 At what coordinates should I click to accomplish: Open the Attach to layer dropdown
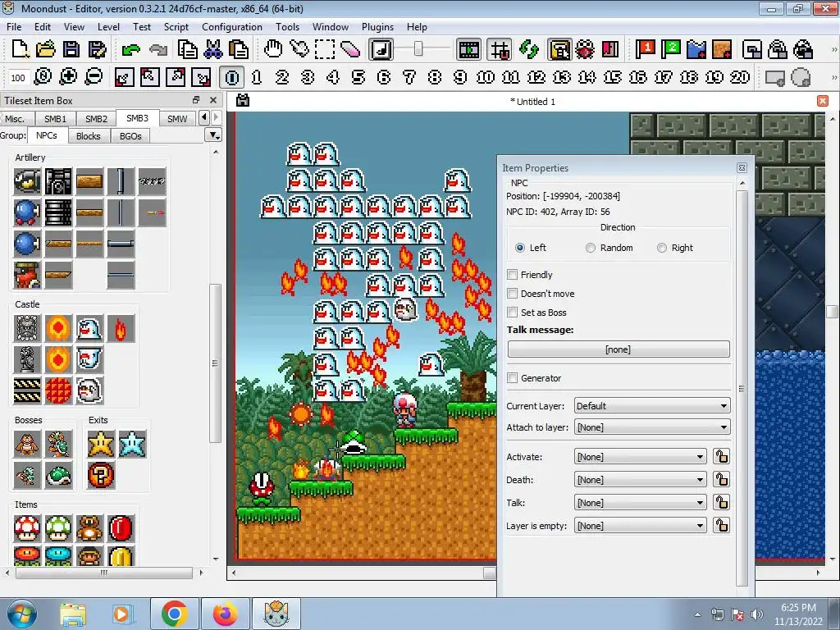pyautogui.click(x=652, y=427)
